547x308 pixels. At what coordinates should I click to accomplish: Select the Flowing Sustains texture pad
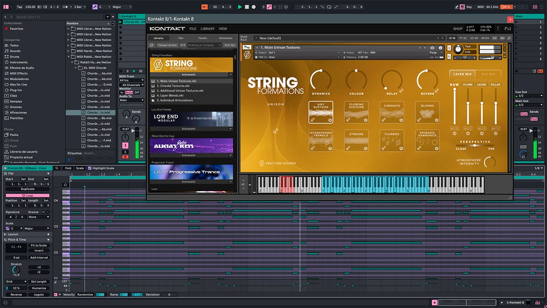pyautogui.click(x=356, y=112)
